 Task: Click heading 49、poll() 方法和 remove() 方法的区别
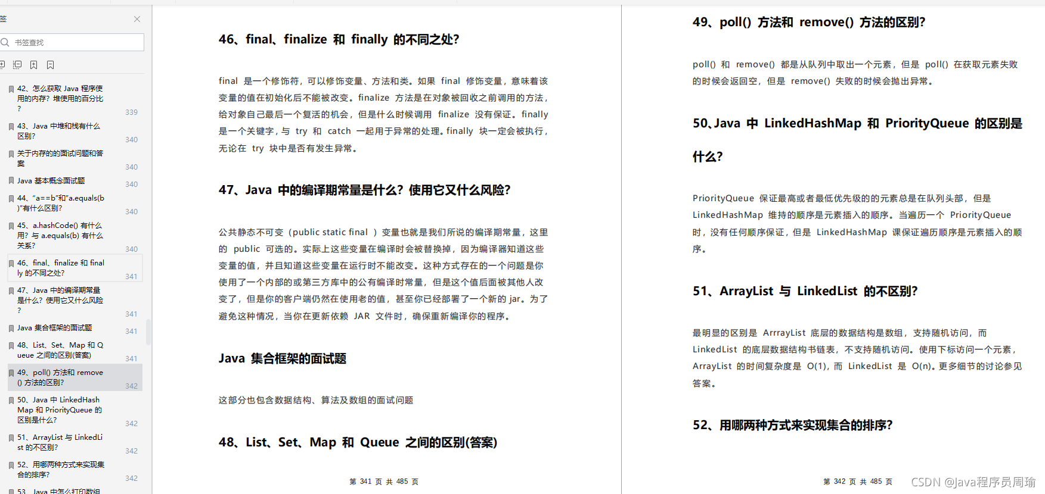click(x=808, y=22)
